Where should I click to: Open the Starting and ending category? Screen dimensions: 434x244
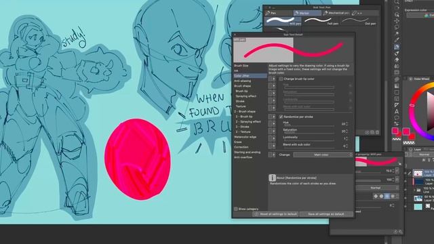click(247, 152)
